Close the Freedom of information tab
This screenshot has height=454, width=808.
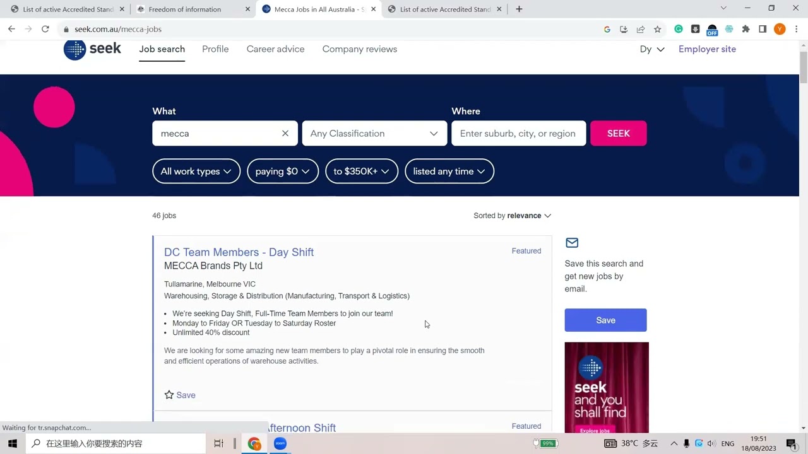pos(248,9)
